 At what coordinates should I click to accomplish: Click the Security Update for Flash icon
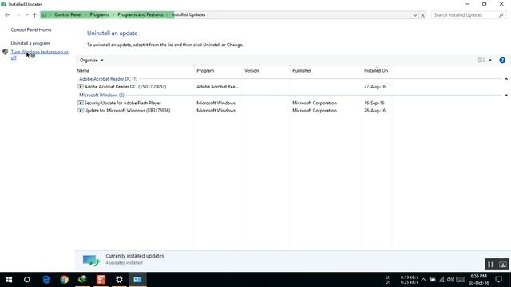[x=81, y=103]
